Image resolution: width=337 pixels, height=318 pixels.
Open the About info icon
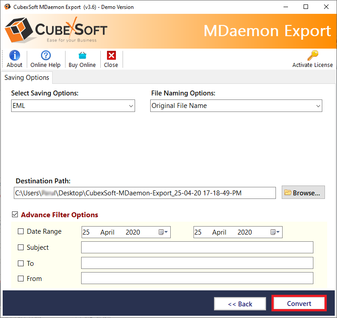[14, 55]
